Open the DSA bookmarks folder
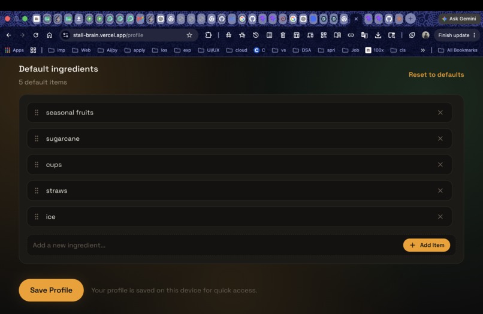 click(x=302, y=50)
